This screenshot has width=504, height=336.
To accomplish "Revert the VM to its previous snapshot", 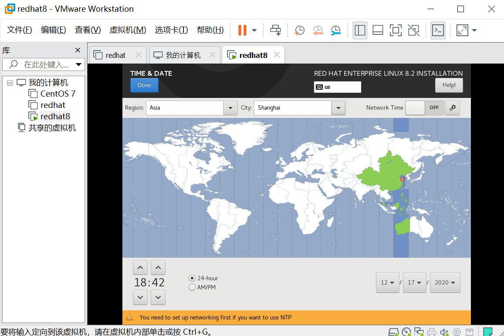I will point(318,30).
